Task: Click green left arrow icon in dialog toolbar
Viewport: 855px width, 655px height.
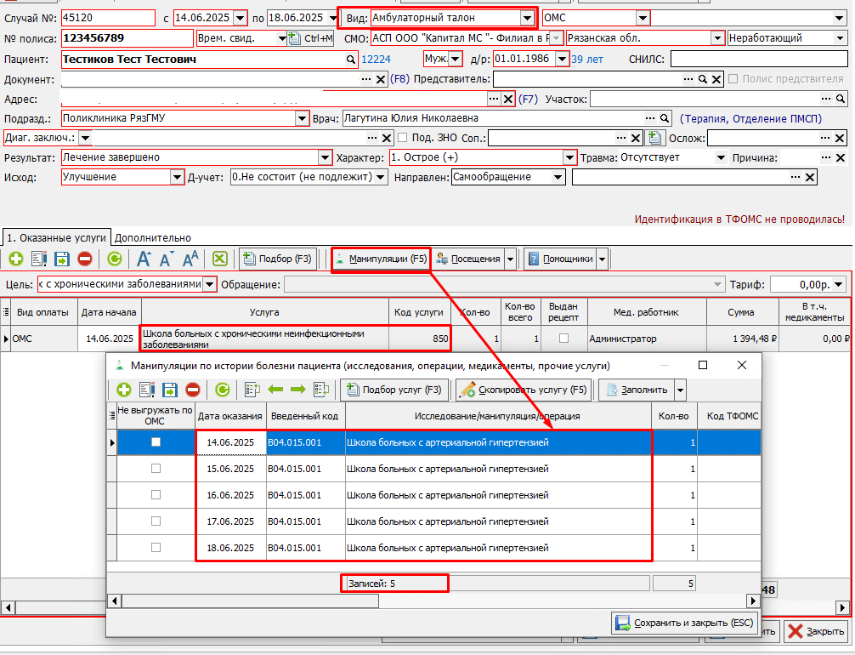Action: click(275, 390)
